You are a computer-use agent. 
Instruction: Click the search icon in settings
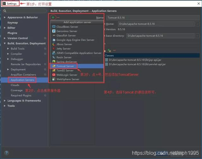tap(5, 11)
